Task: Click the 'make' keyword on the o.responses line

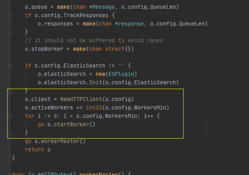Action: point(89,24)
